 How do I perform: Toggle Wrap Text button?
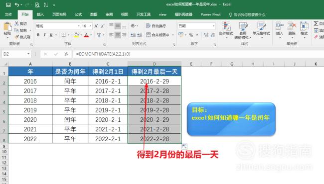(x=156, y=26)
